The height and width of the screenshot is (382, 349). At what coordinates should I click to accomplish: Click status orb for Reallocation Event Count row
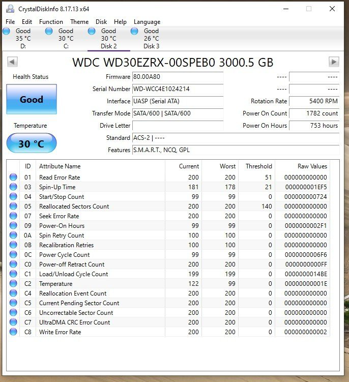pos(13,293)
